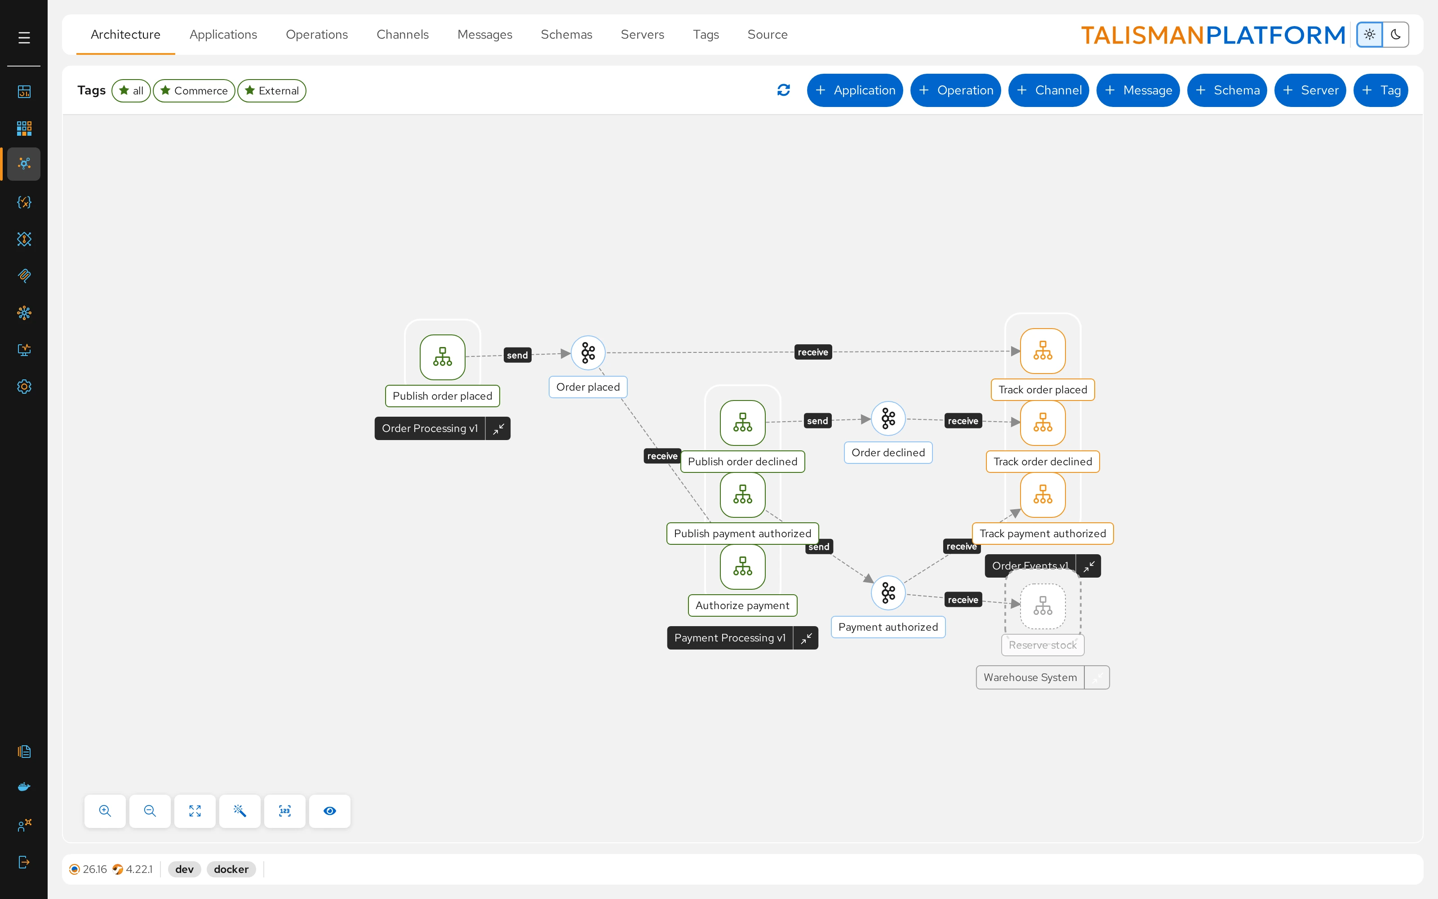This screenshot has height=899, width=1438.
Task: Select the Reserve stock operation node
Action: point(1042,606)
